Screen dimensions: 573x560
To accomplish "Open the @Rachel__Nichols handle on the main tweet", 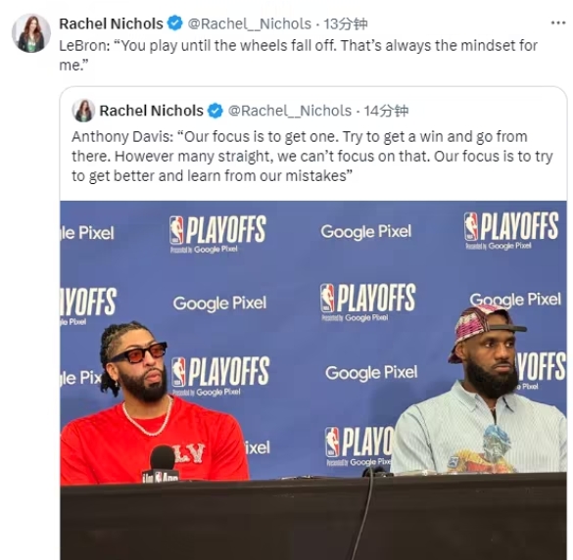I will point(249,23).
